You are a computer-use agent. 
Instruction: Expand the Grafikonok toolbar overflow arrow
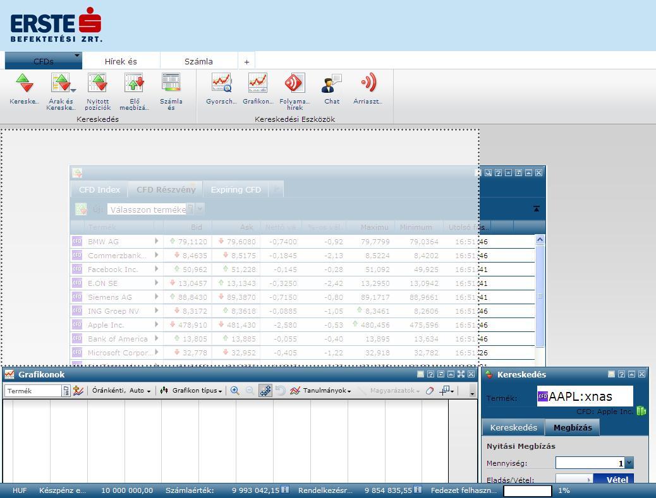472,393
